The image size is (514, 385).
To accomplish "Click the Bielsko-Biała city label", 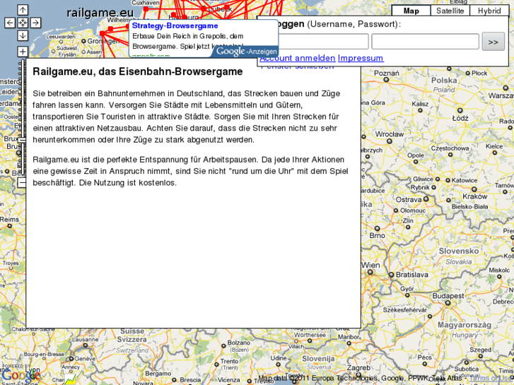I will 469,206.
